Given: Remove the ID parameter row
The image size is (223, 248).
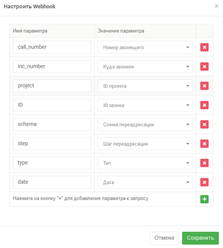Looking at the screenshot, I should 204,105.
